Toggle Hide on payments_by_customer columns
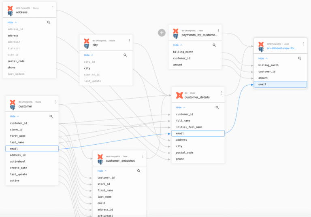The width and height of the screenshot is (311, 217). click(177, 45)
